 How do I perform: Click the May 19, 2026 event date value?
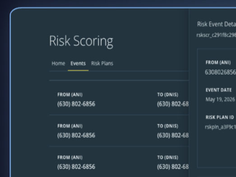coord(220,100)
